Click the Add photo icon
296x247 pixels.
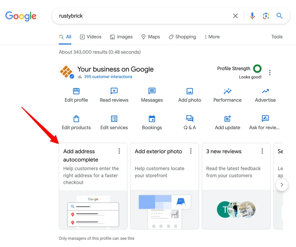tap(190, 91)
